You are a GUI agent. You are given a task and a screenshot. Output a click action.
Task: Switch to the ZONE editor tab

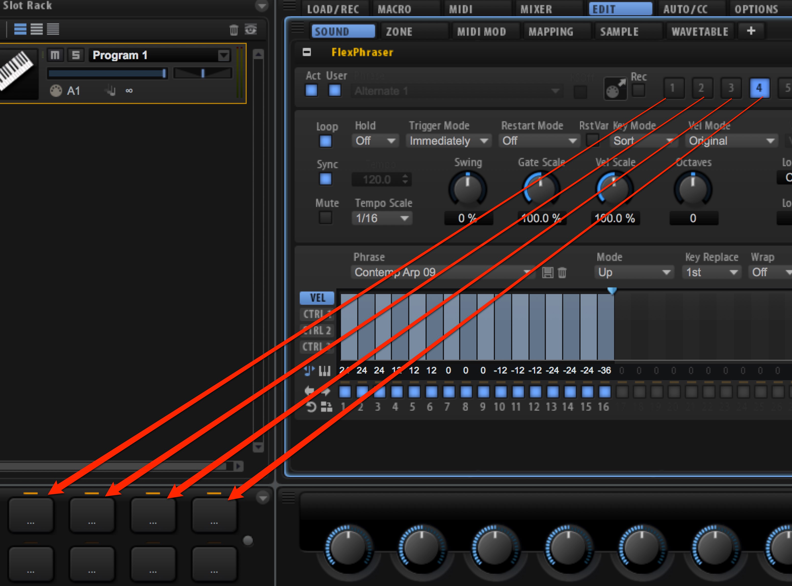[399, 32]
